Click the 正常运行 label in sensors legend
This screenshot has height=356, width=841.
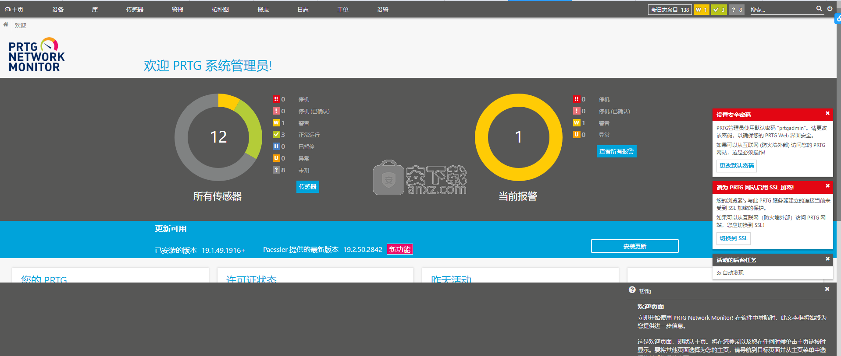(x=309, y=135)
